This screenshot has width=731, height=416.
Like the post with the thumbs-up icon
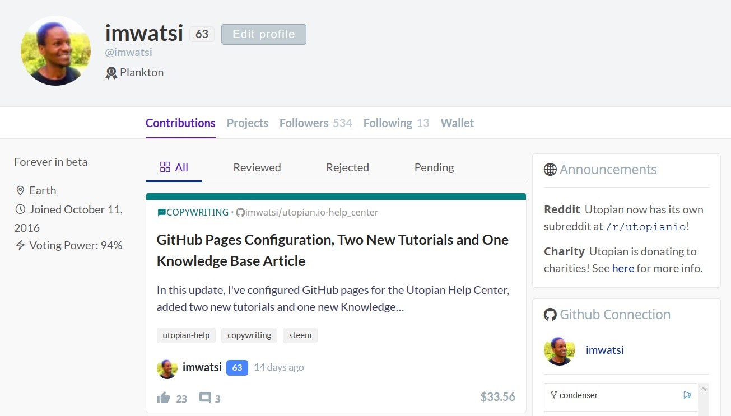[164, 398]
